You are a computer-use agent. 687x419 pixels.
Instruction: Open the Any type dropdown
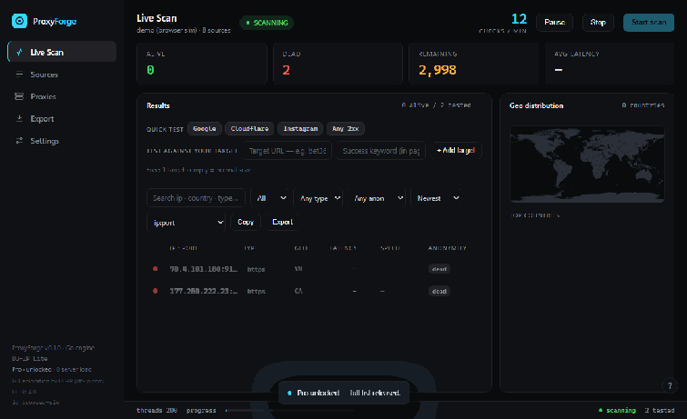click(319, 198)
